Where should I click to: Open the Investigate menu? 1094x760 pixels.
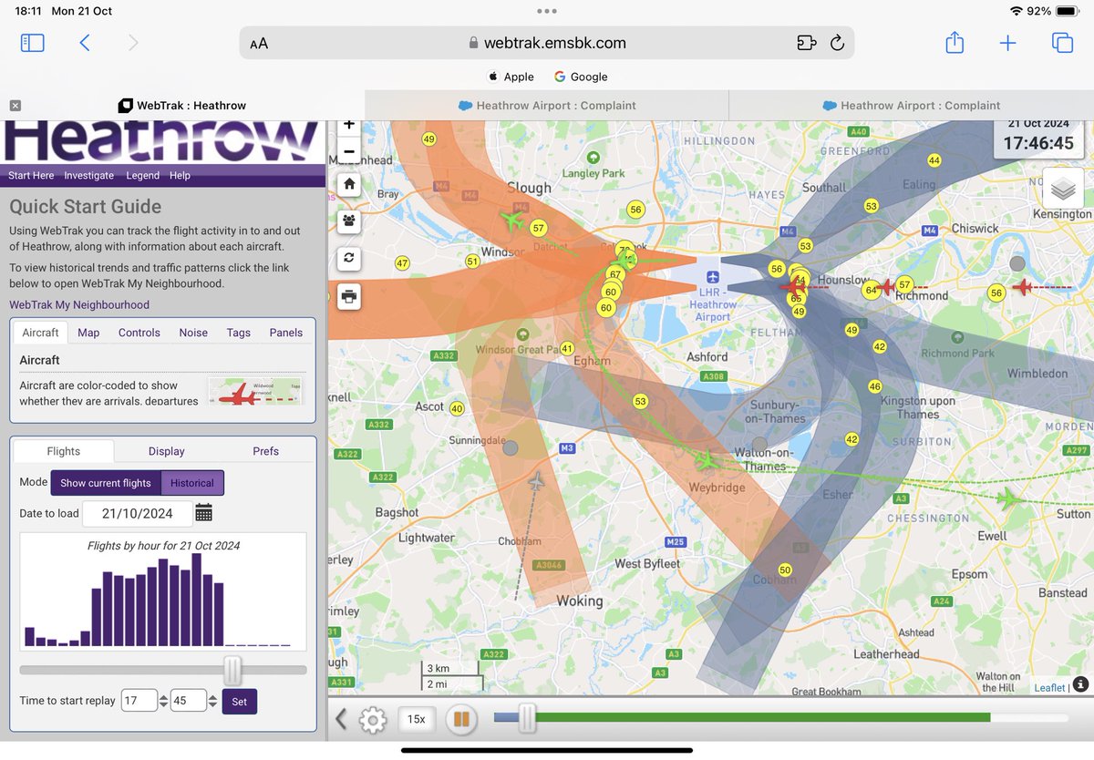point(89,175)
